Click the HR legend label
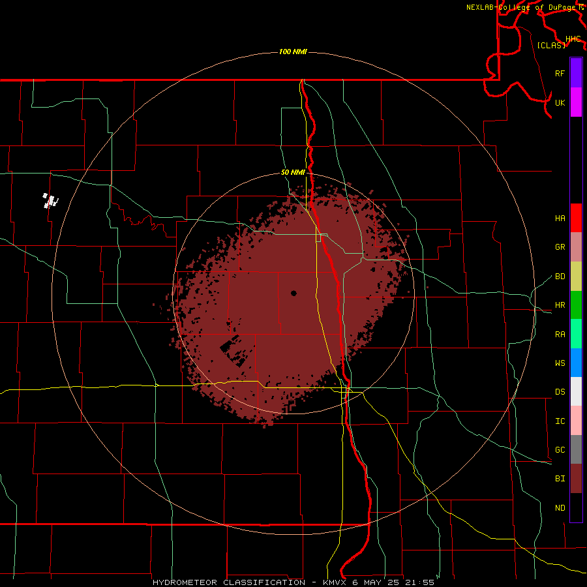 pyautogui.click(x=560, y=305)
